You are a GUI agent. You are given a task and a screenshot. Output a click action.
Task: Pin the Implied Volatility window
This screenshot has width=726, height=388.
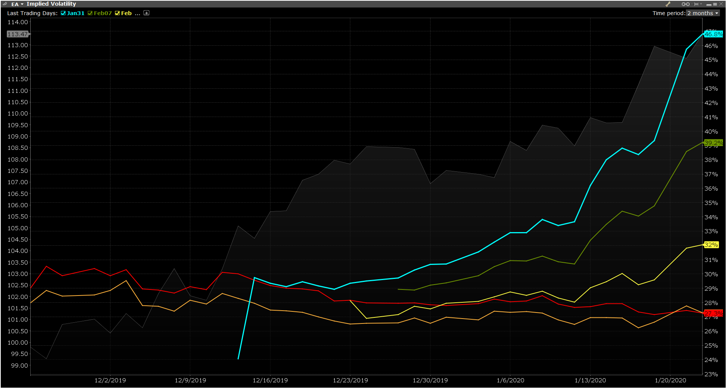click(696, 4)
